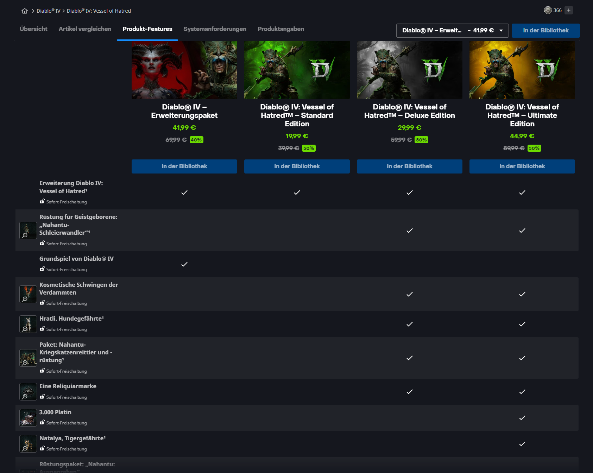Open Standard Edition cover image
Screen dimensions: 593x473
297,70
